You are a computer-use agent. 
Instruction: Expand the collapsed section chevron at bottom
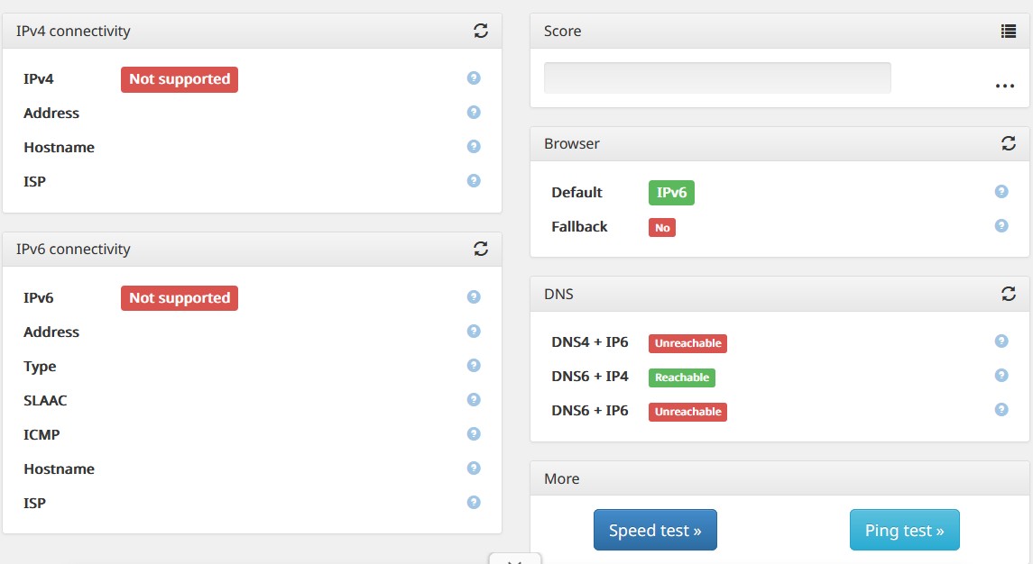pyautogui.click(x=514, y=559)
